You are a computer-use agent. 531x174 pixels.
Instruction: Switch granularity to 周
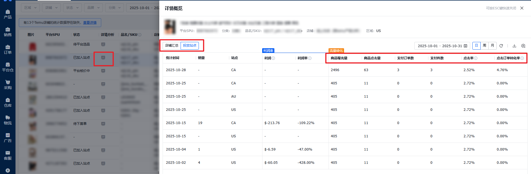(x=485, y=46)
